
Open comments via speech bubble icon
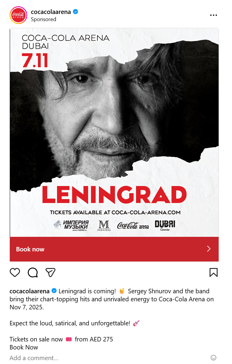pyautogui.click(x=33, y=272)
